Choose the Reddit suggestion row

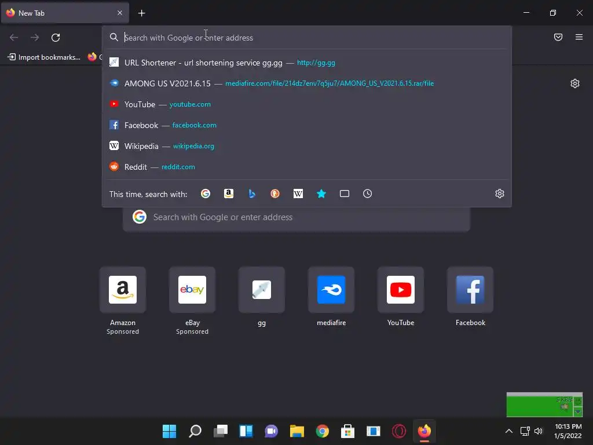click(x=307, y=166)
